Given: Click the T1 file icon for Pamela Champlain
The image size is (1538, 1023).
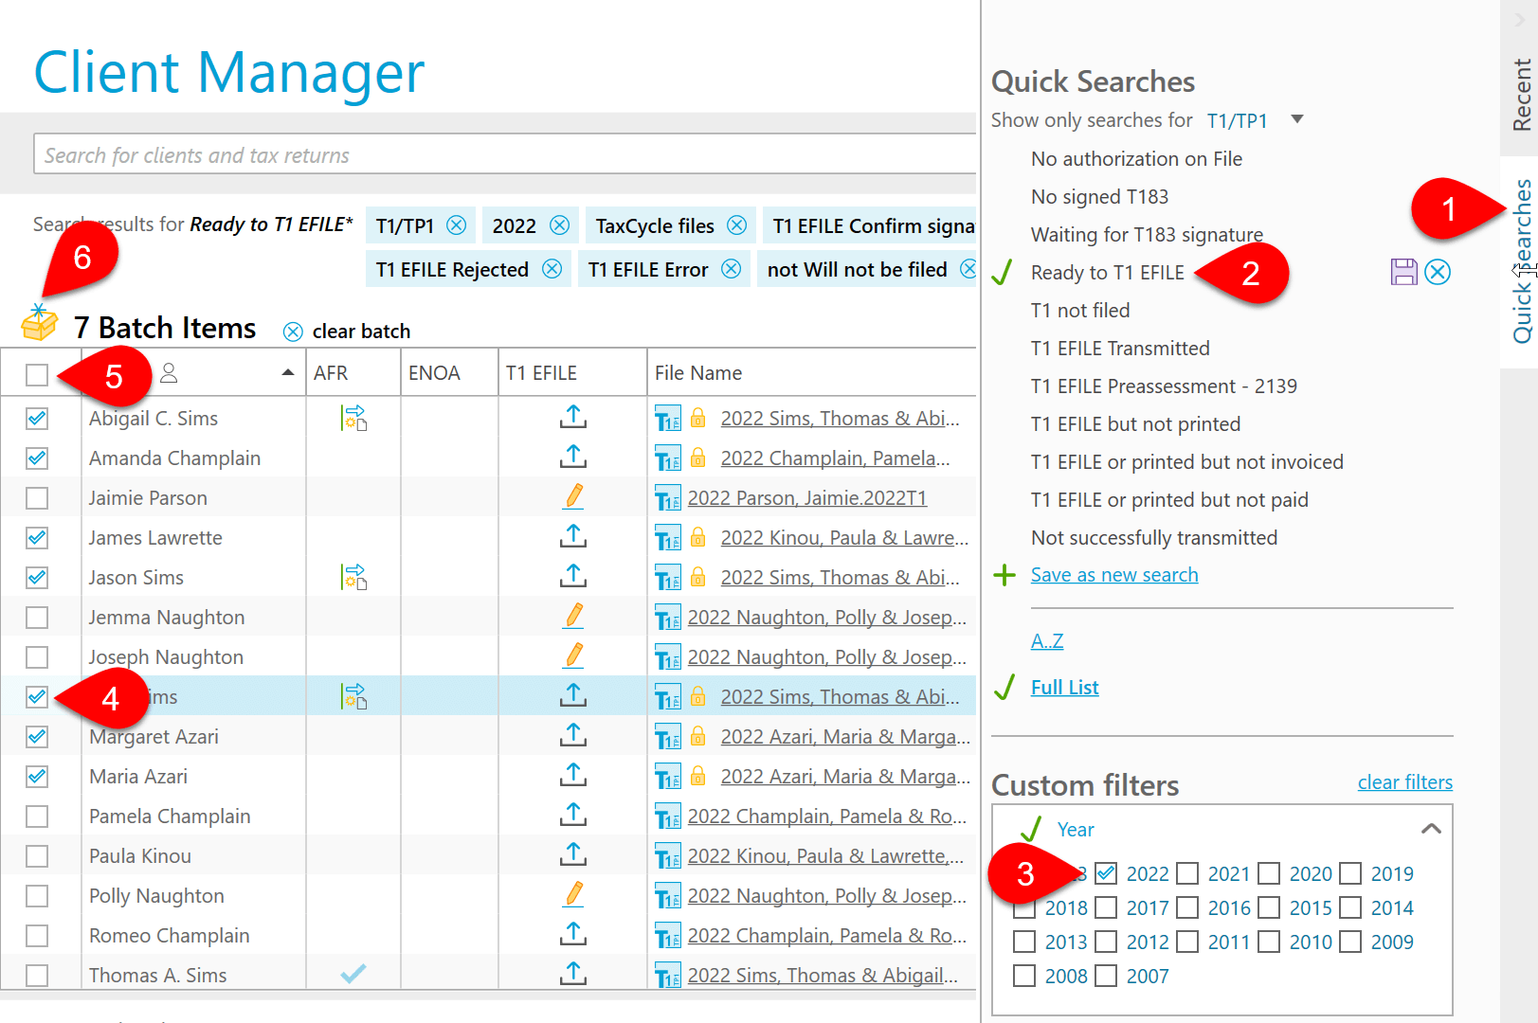Looking at the screenshot, I should [668, 817].
